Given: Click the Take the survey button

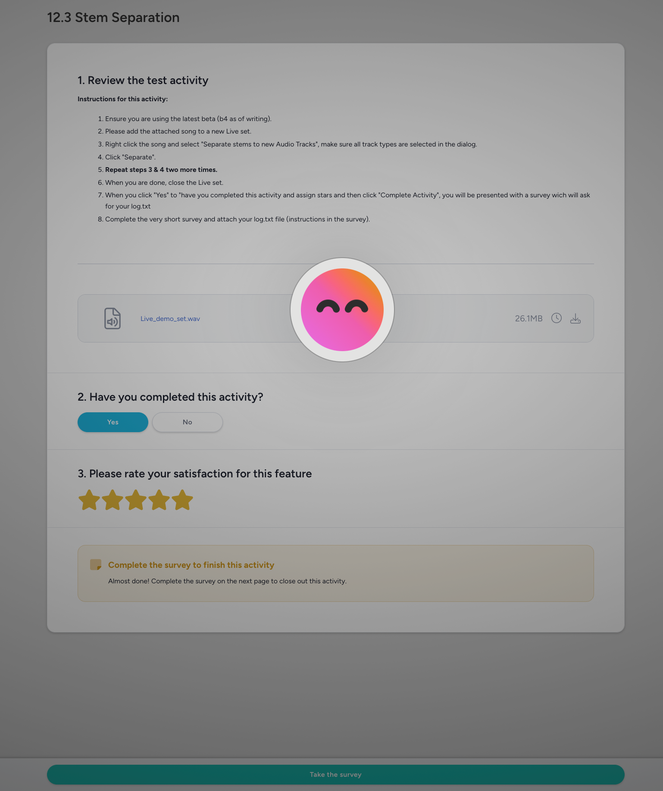Looking at the screenshot, I should tap(336, 775).
